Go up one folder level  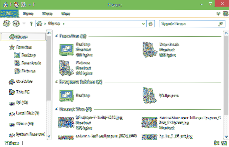point(31,24)
